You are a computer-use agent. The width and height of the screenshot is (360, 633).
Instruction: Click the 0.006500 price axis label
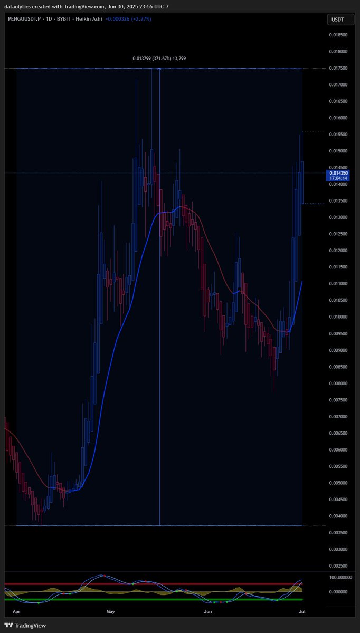[338, 433]
